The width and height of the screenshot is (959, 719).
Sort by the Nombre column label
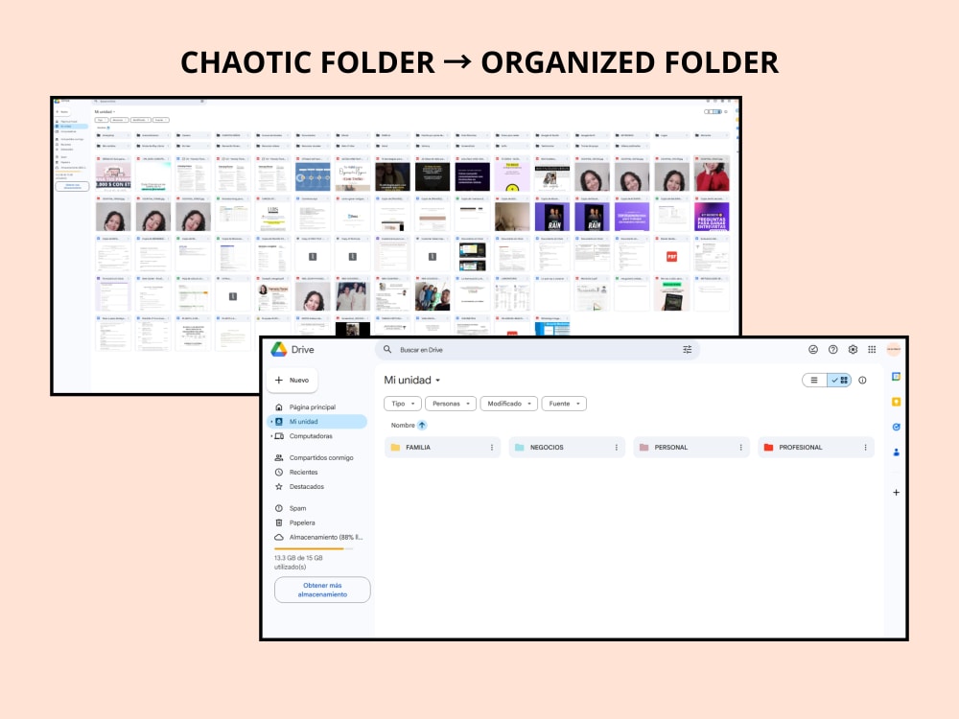(403, 425)
